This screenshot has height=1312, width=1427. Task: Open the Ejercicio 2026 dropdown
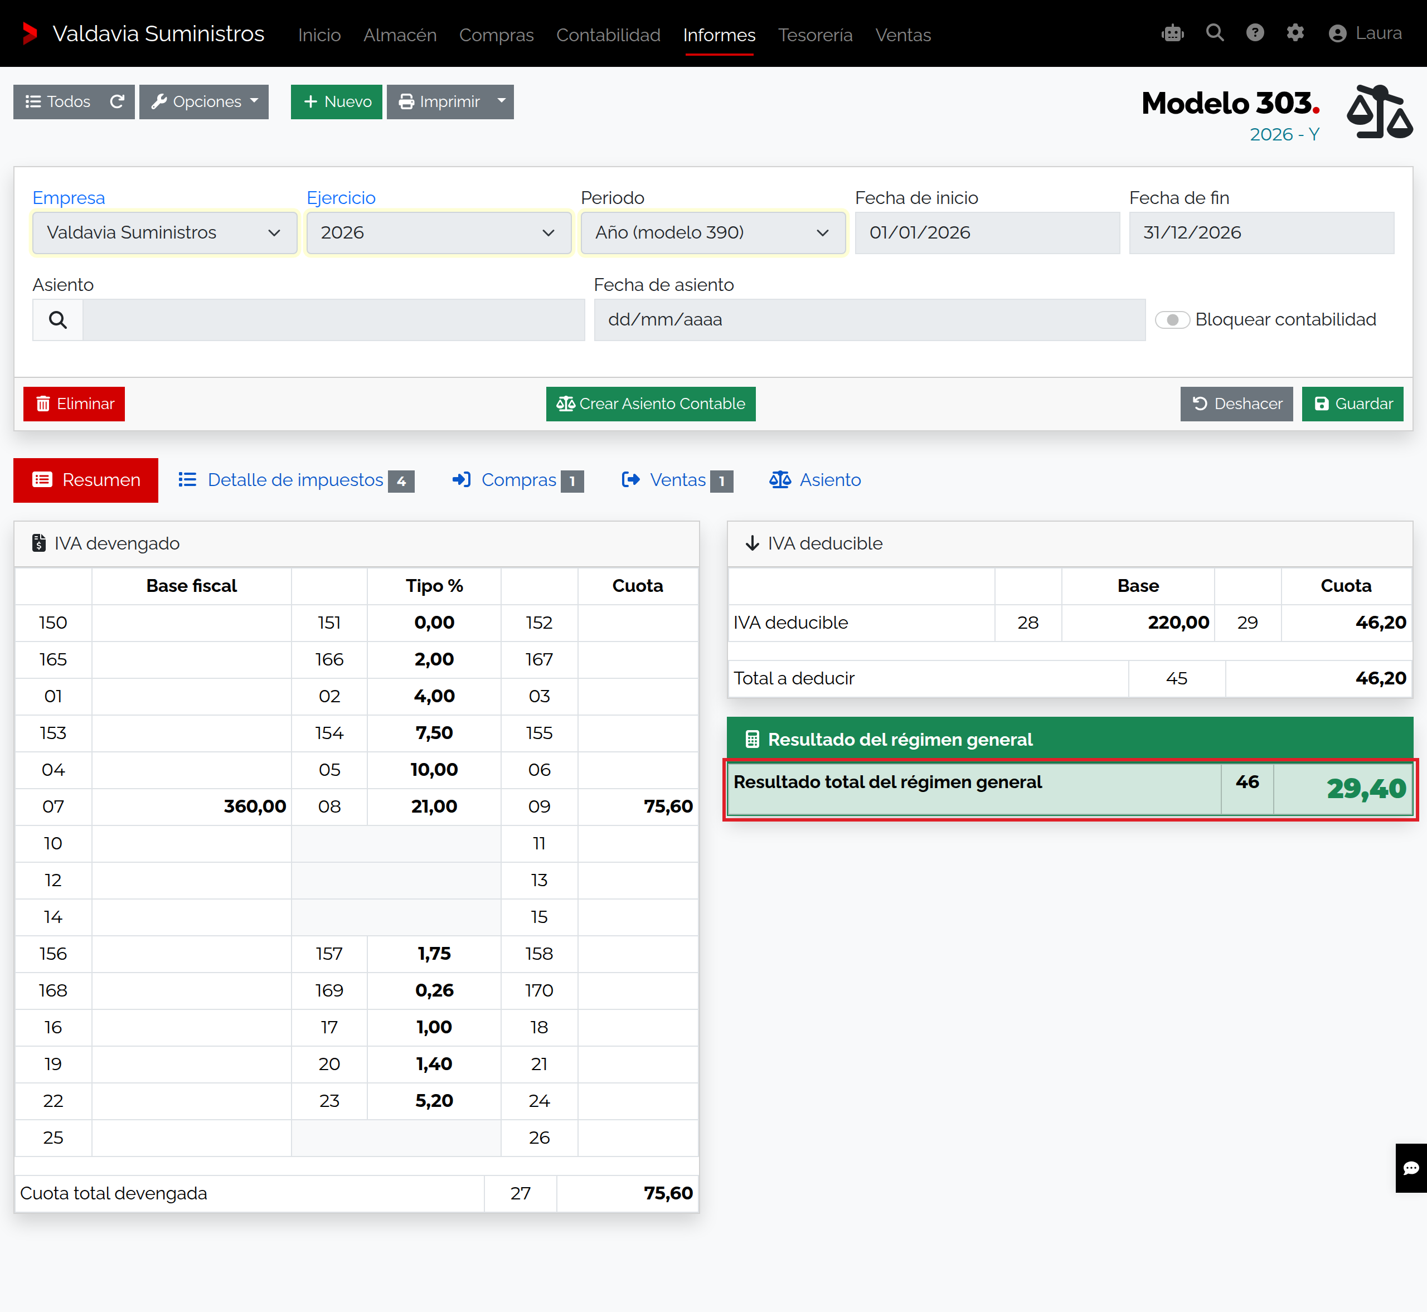439,233
